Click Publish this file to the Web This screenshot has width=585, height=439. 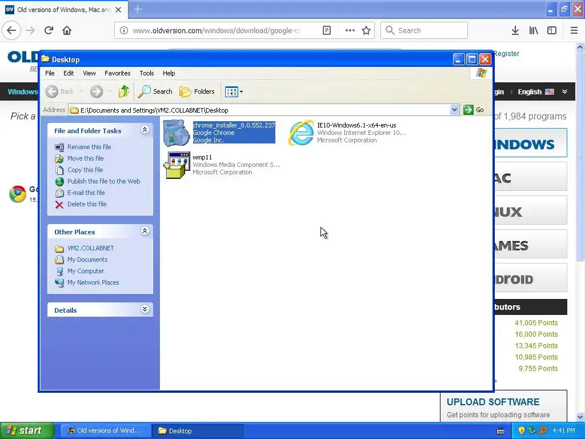point(104,181)
